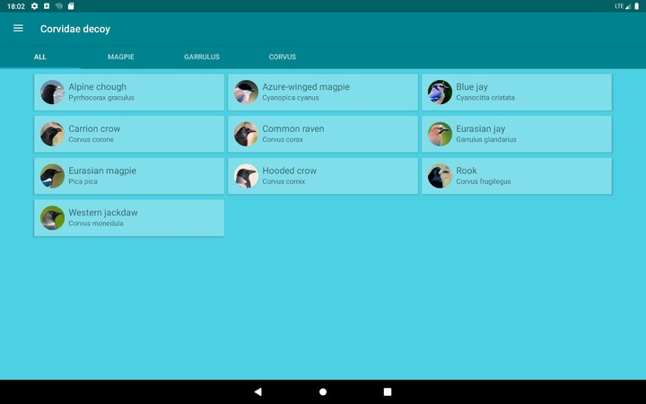Tap the Carrion crow round photo

tap(52, 134)
